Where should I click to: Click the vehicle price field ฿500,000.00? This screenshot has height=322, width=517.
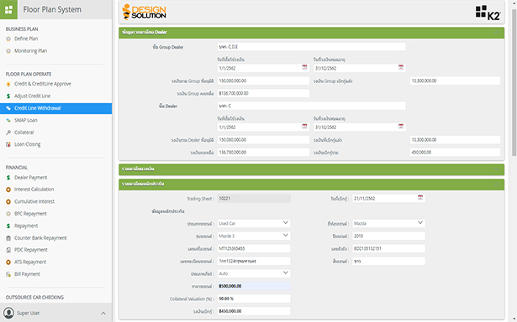coord(254,286)
